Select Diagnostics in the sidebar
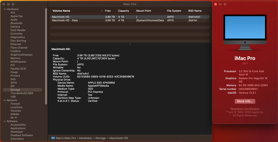The image size is (278, 142). click(x=18, y=37)
